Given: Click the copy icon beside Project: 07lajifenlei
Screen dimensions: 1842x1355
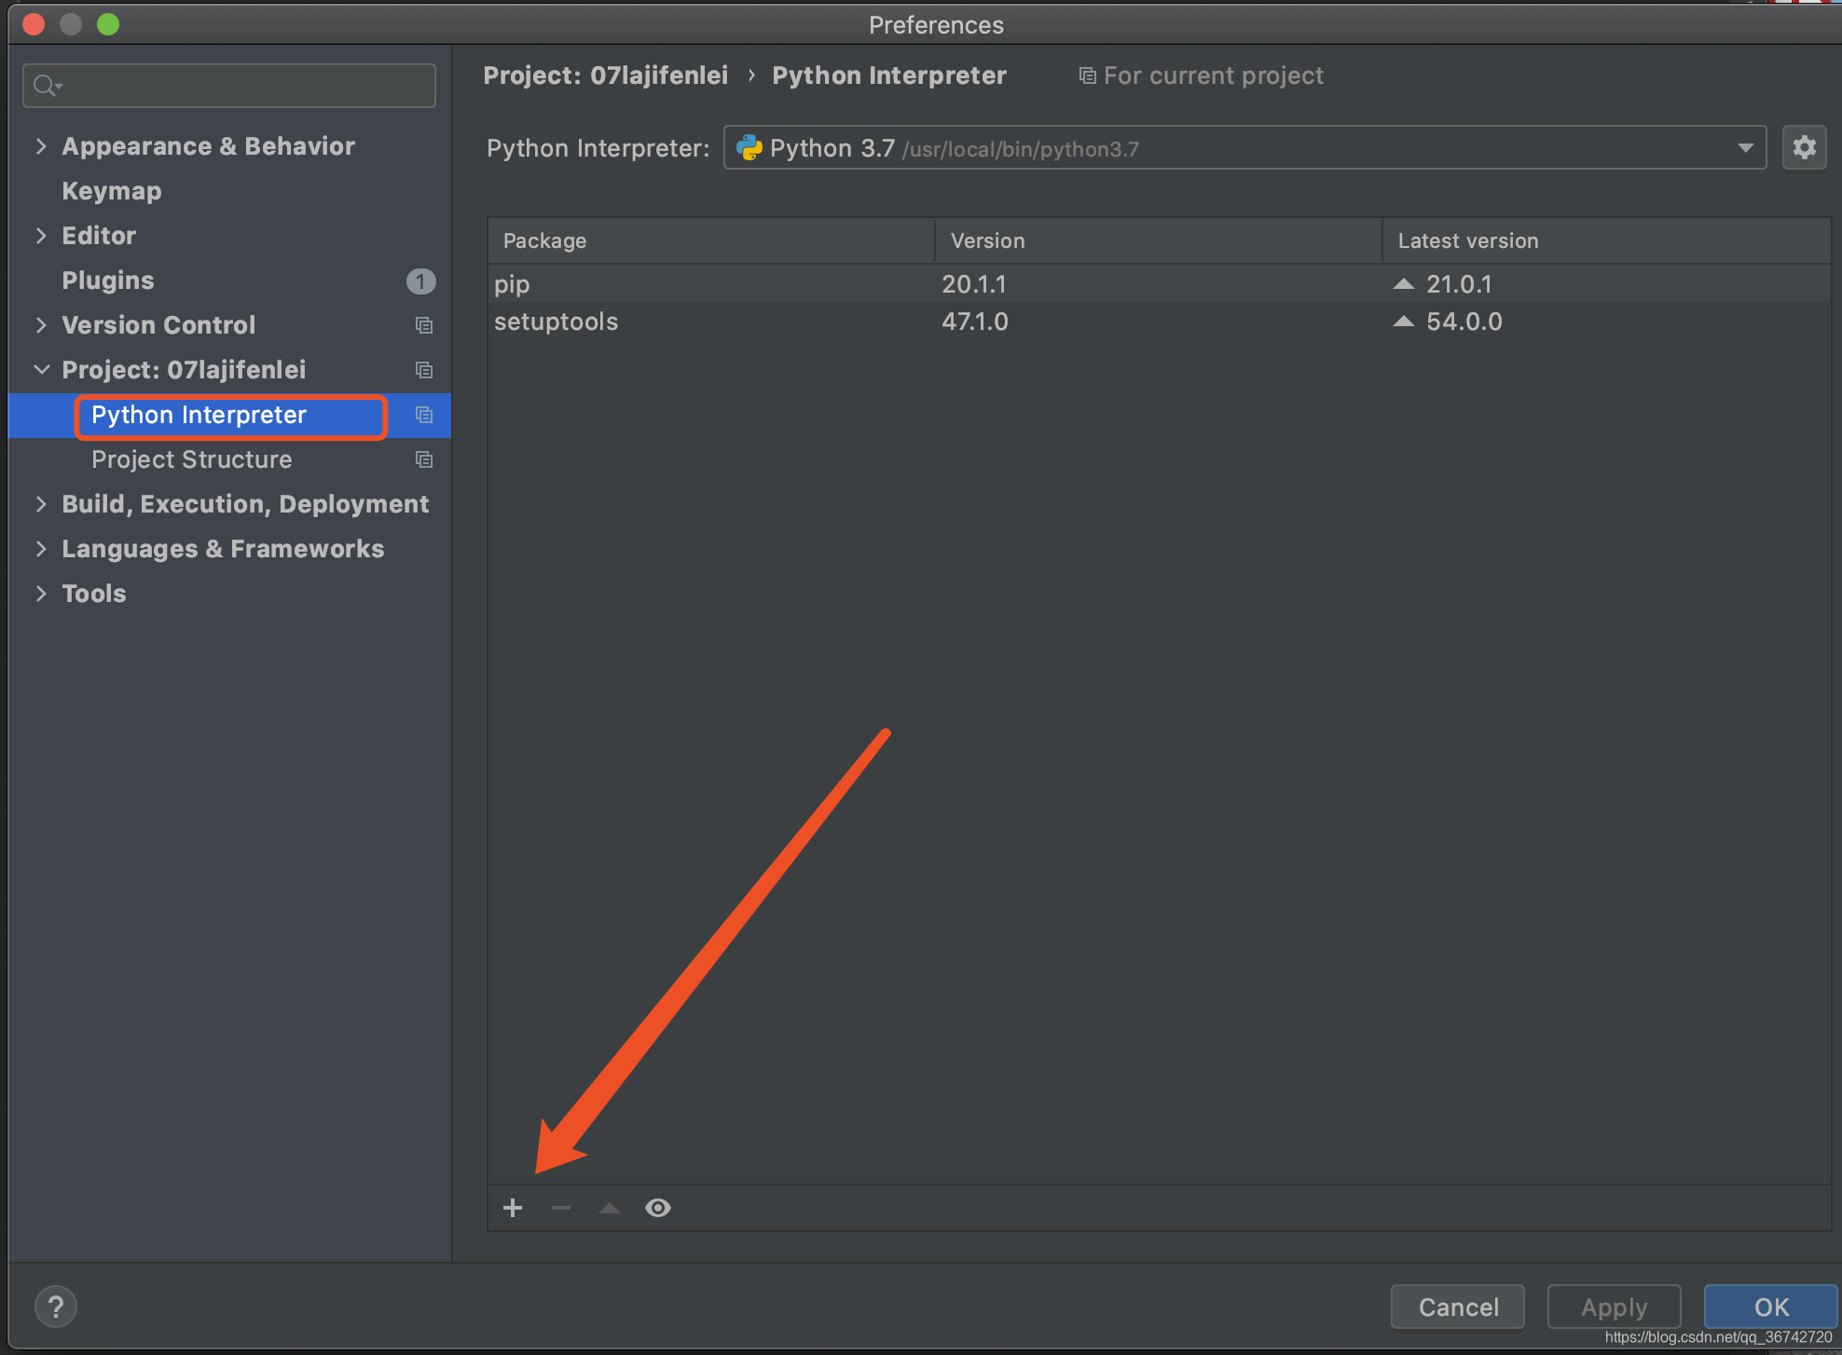Looking at the screenshot, I should click(424, 370).
